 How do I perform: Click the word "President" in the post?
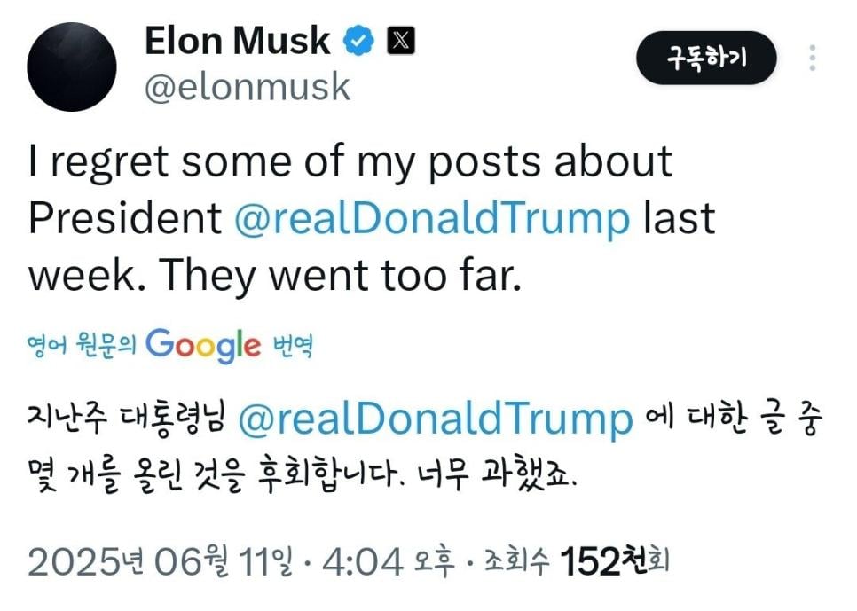pyautogui.click(x=125, y=219)
